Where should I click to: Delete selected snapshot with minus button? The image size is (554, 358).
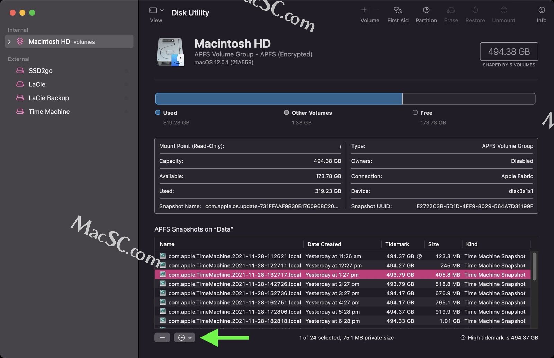pyautogui.click(x=162, y=337)
